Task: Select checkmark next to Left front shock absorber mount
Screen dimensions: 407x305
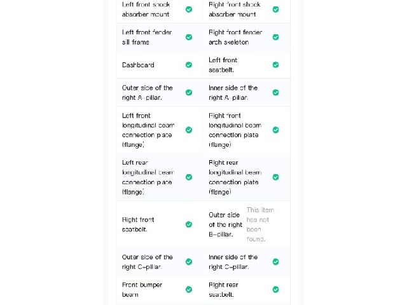Action: click(189, 10)
